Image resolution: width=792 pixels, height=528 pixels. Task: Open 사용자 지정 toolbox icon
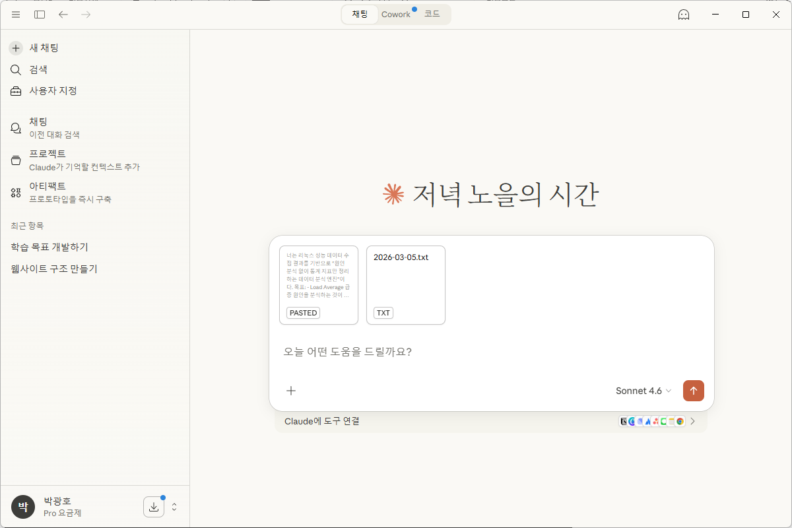pos(16,91)
